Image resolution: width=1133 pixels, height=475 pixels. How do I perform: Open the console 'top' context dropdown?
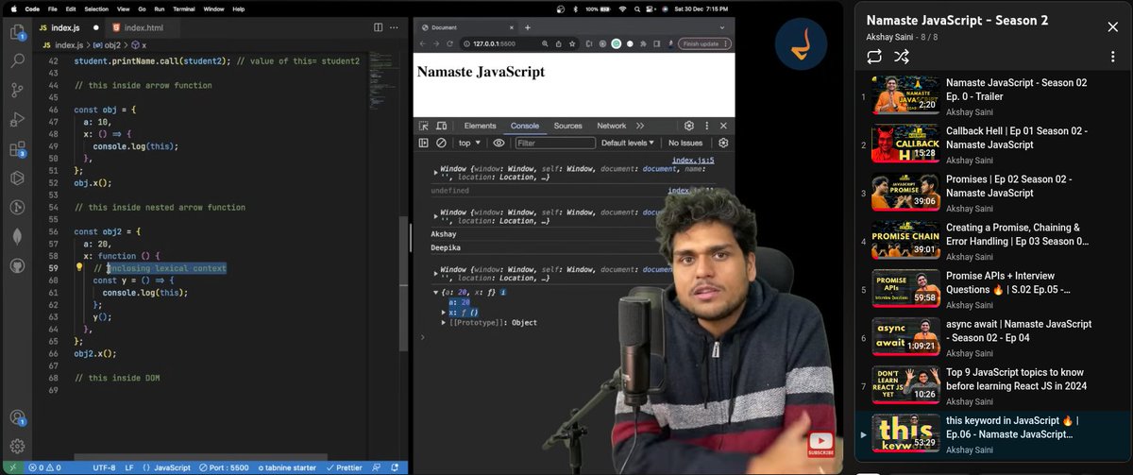(x=469, y=143)
